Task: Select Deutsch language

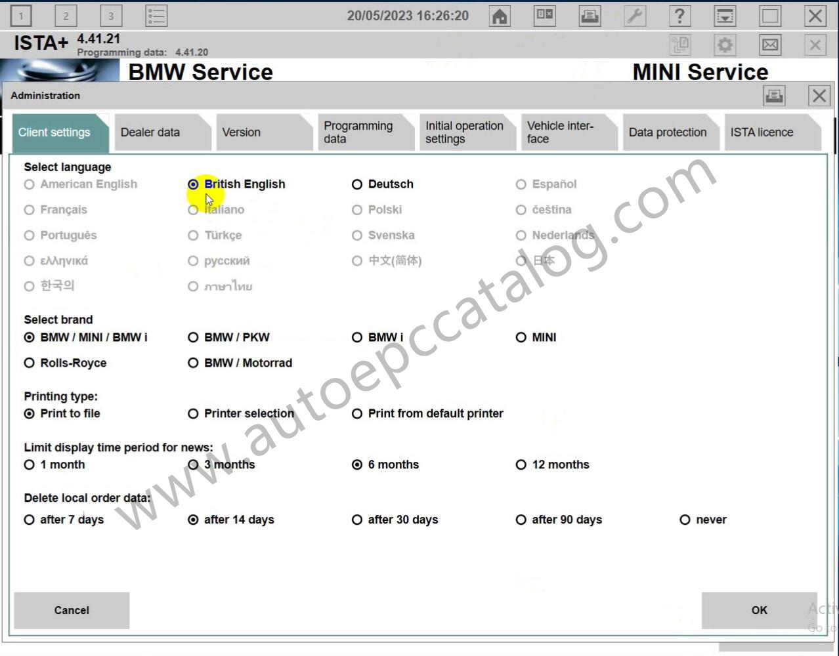Action: (x=383, y=184)
